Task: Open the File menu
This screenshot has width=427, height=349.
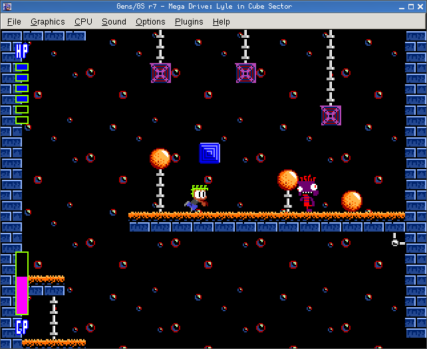Action: click(14, 22)
